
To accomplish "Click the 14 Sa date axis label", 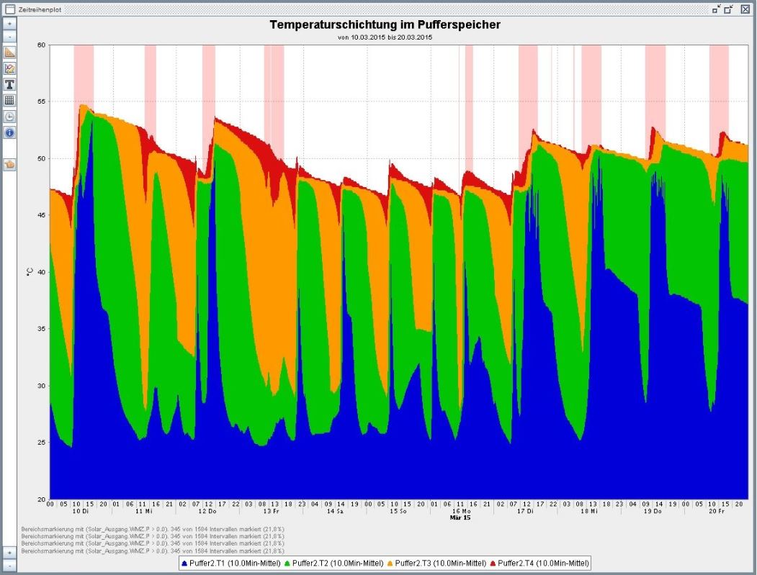I will point(335,511).
